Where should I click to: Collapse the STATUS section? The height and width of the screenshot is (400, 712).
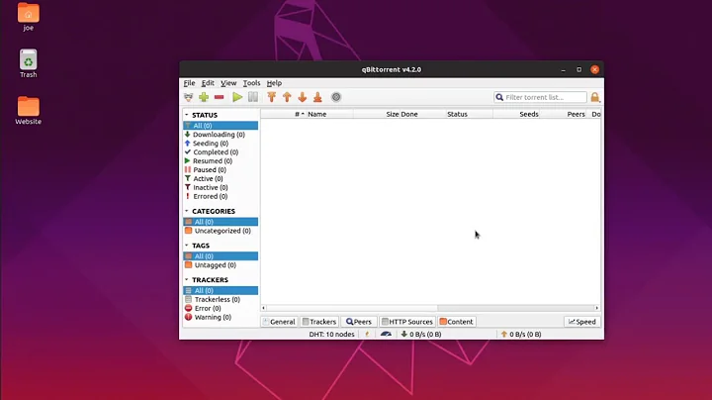187,115
